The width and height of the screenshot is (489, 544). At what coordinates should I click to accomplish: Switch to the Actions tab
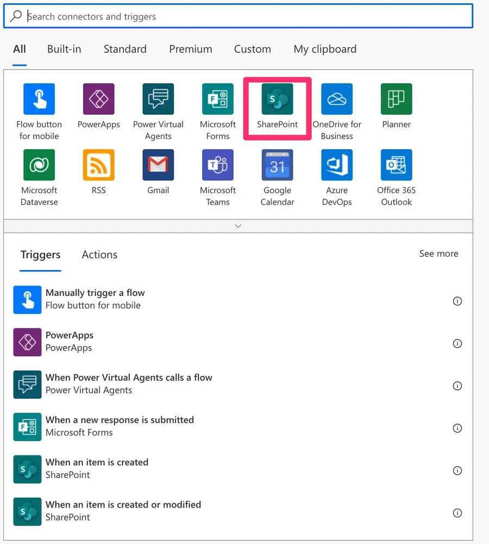click(x=99, y=255)
